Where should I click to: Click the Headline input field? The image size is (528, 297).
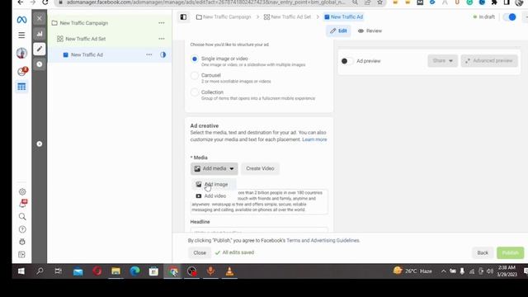(x=259, y=231)
